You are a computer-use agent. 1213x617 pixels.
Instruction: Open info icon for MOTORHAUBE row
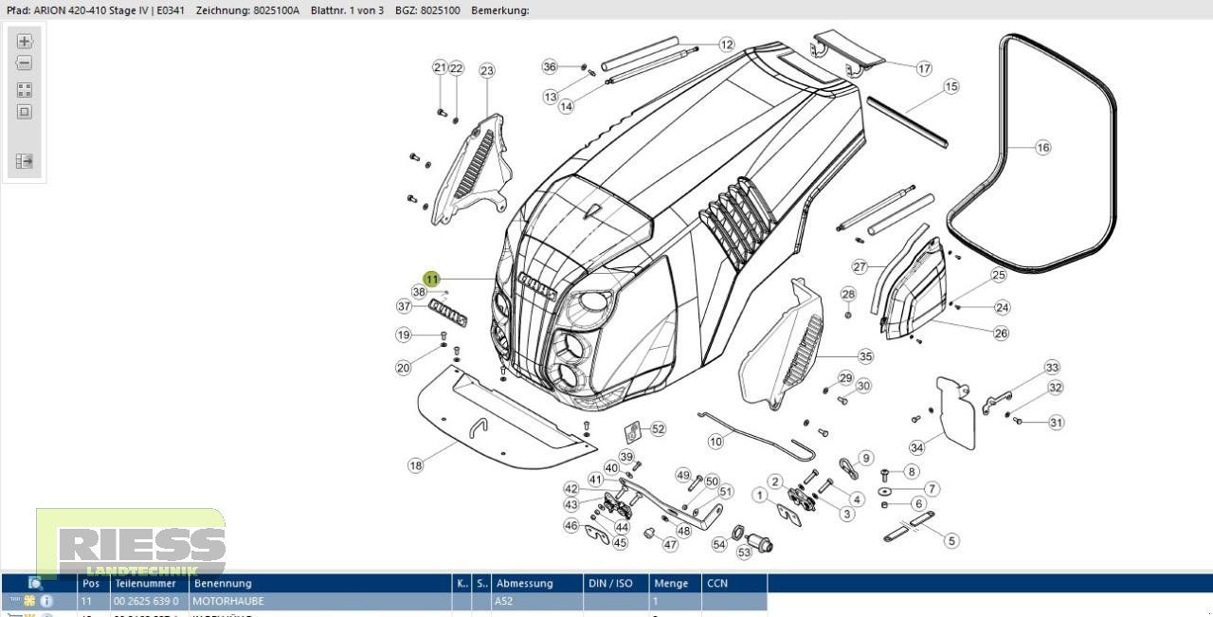[x=46, y=601]
